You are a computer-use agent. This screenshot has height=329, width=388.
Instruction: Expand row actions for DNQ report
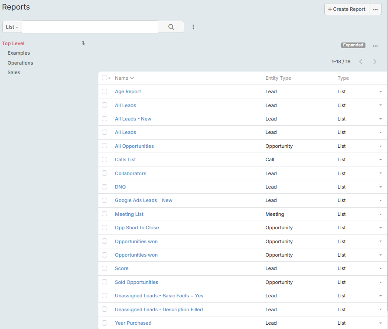380,187
